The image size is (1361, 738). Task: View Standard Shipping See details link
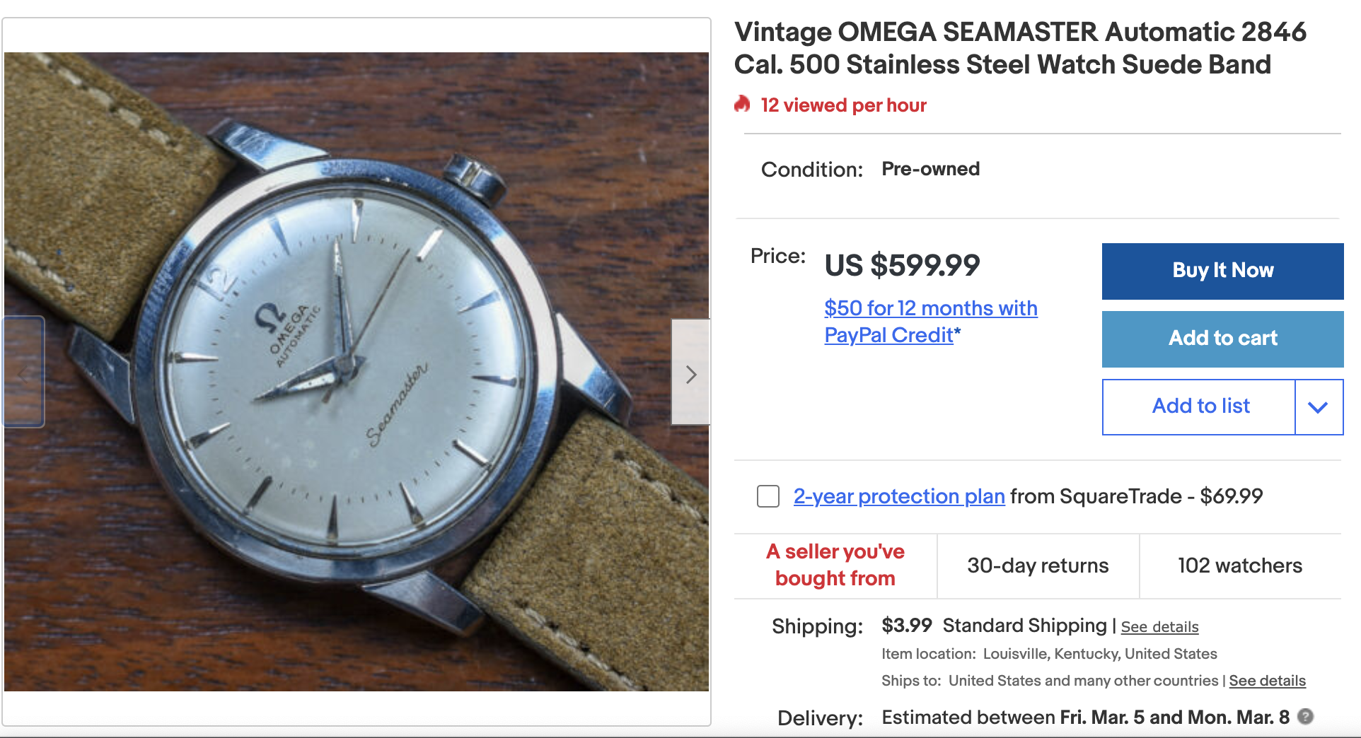(1159, 627)
